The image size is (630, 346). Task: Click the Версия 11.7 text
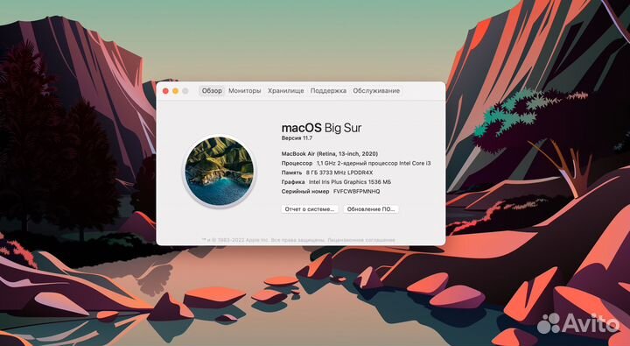pyautogui.click(x=297, y=138)
